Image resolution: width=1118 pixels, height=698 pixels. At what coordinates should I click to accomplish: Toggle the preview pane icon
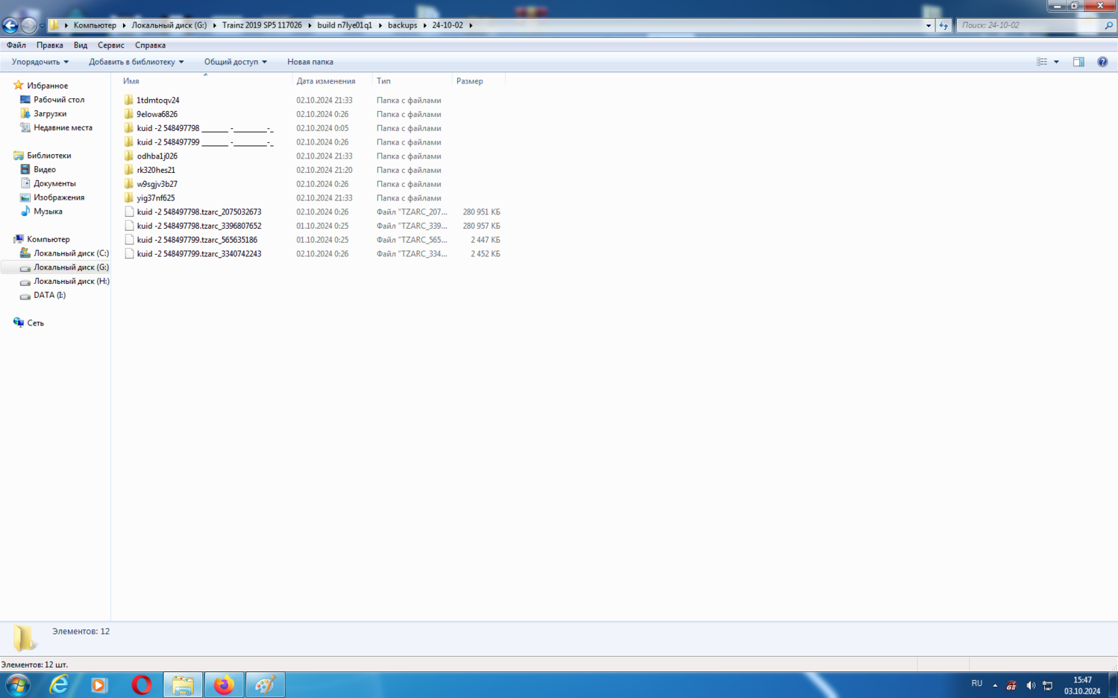pyautogui.click(x=1078, y=62)
